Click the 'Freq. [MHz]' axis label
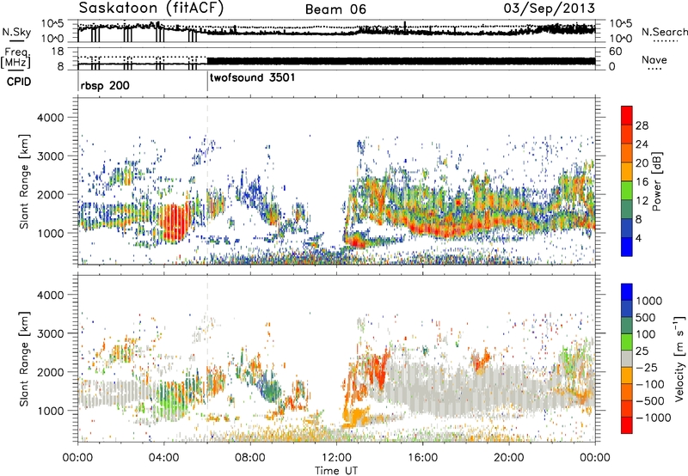The image size is (688, 476). click(15, 58)
